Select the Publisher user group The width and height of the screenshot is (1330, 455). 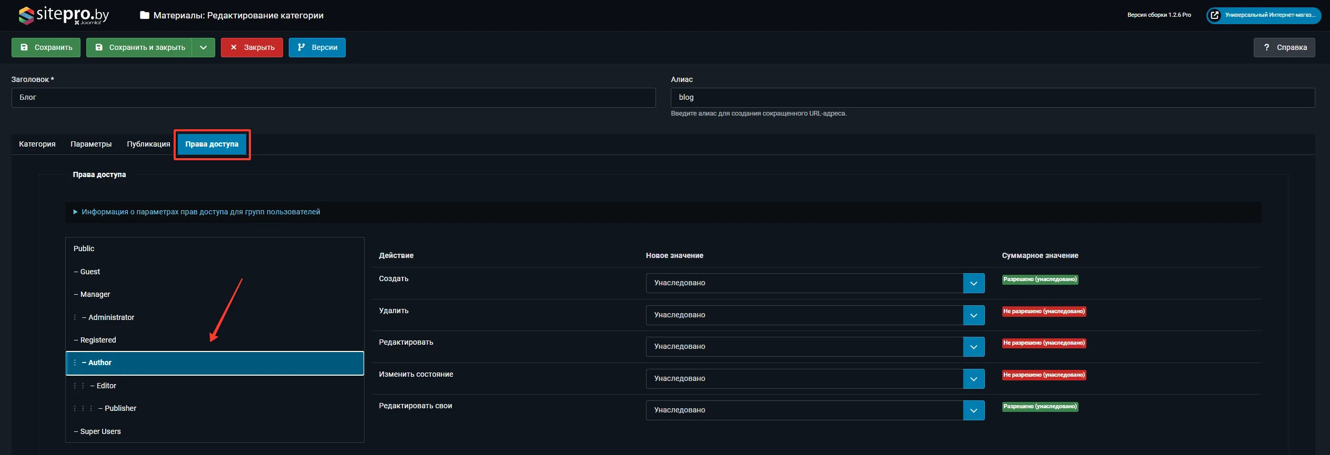point(120,408)
